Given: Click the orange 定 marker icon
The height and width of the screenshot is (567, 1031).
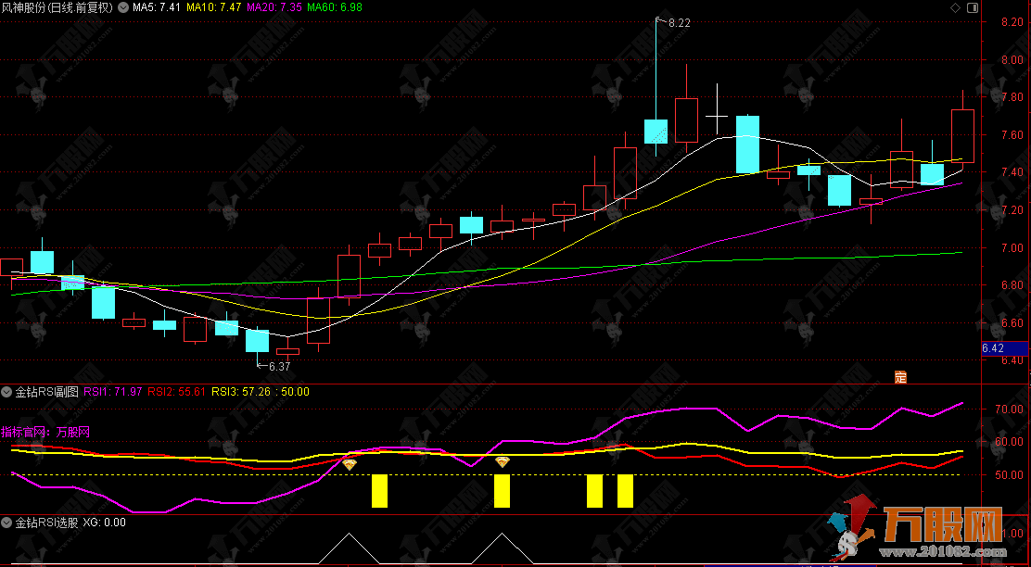Looking at the screenshot, I should tap(899, 376).
